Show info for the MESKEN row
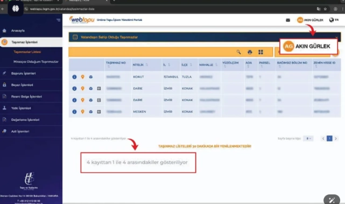 (x=74, y=112)
